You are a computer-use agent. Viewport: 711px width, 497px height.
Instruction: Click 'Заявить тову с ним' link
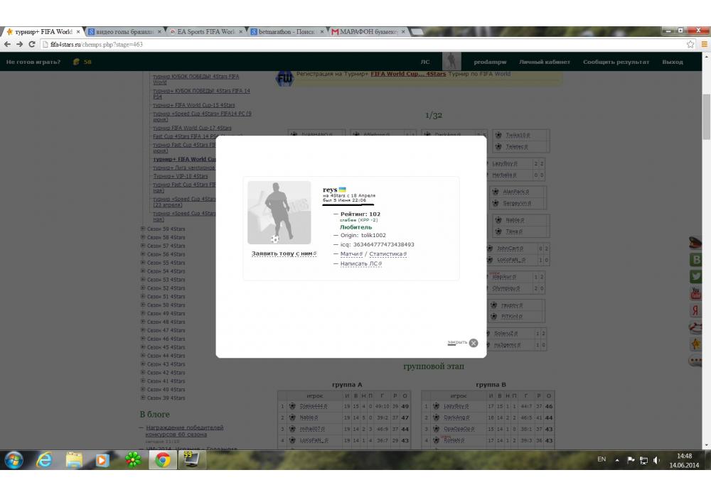(x=282, y=253)
